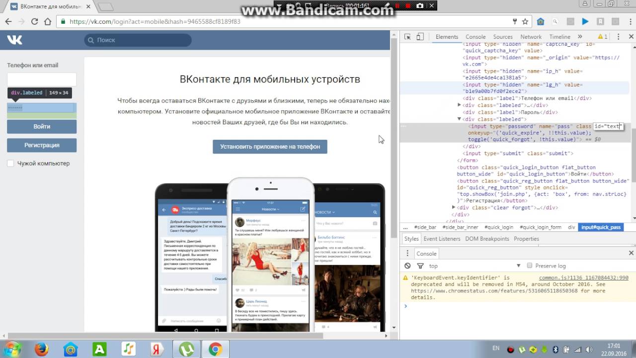Click the DevTools warning count icon
Screen dimensions: 636x358
(603, 37)
